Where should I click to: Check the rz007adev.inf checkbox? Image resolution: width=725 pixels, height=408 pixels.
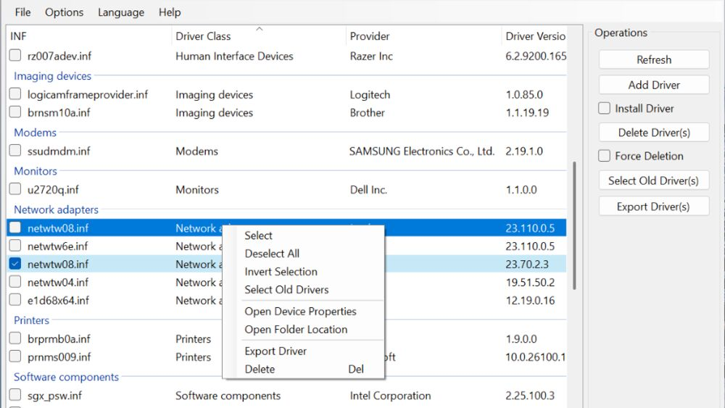tap(15, 56)
